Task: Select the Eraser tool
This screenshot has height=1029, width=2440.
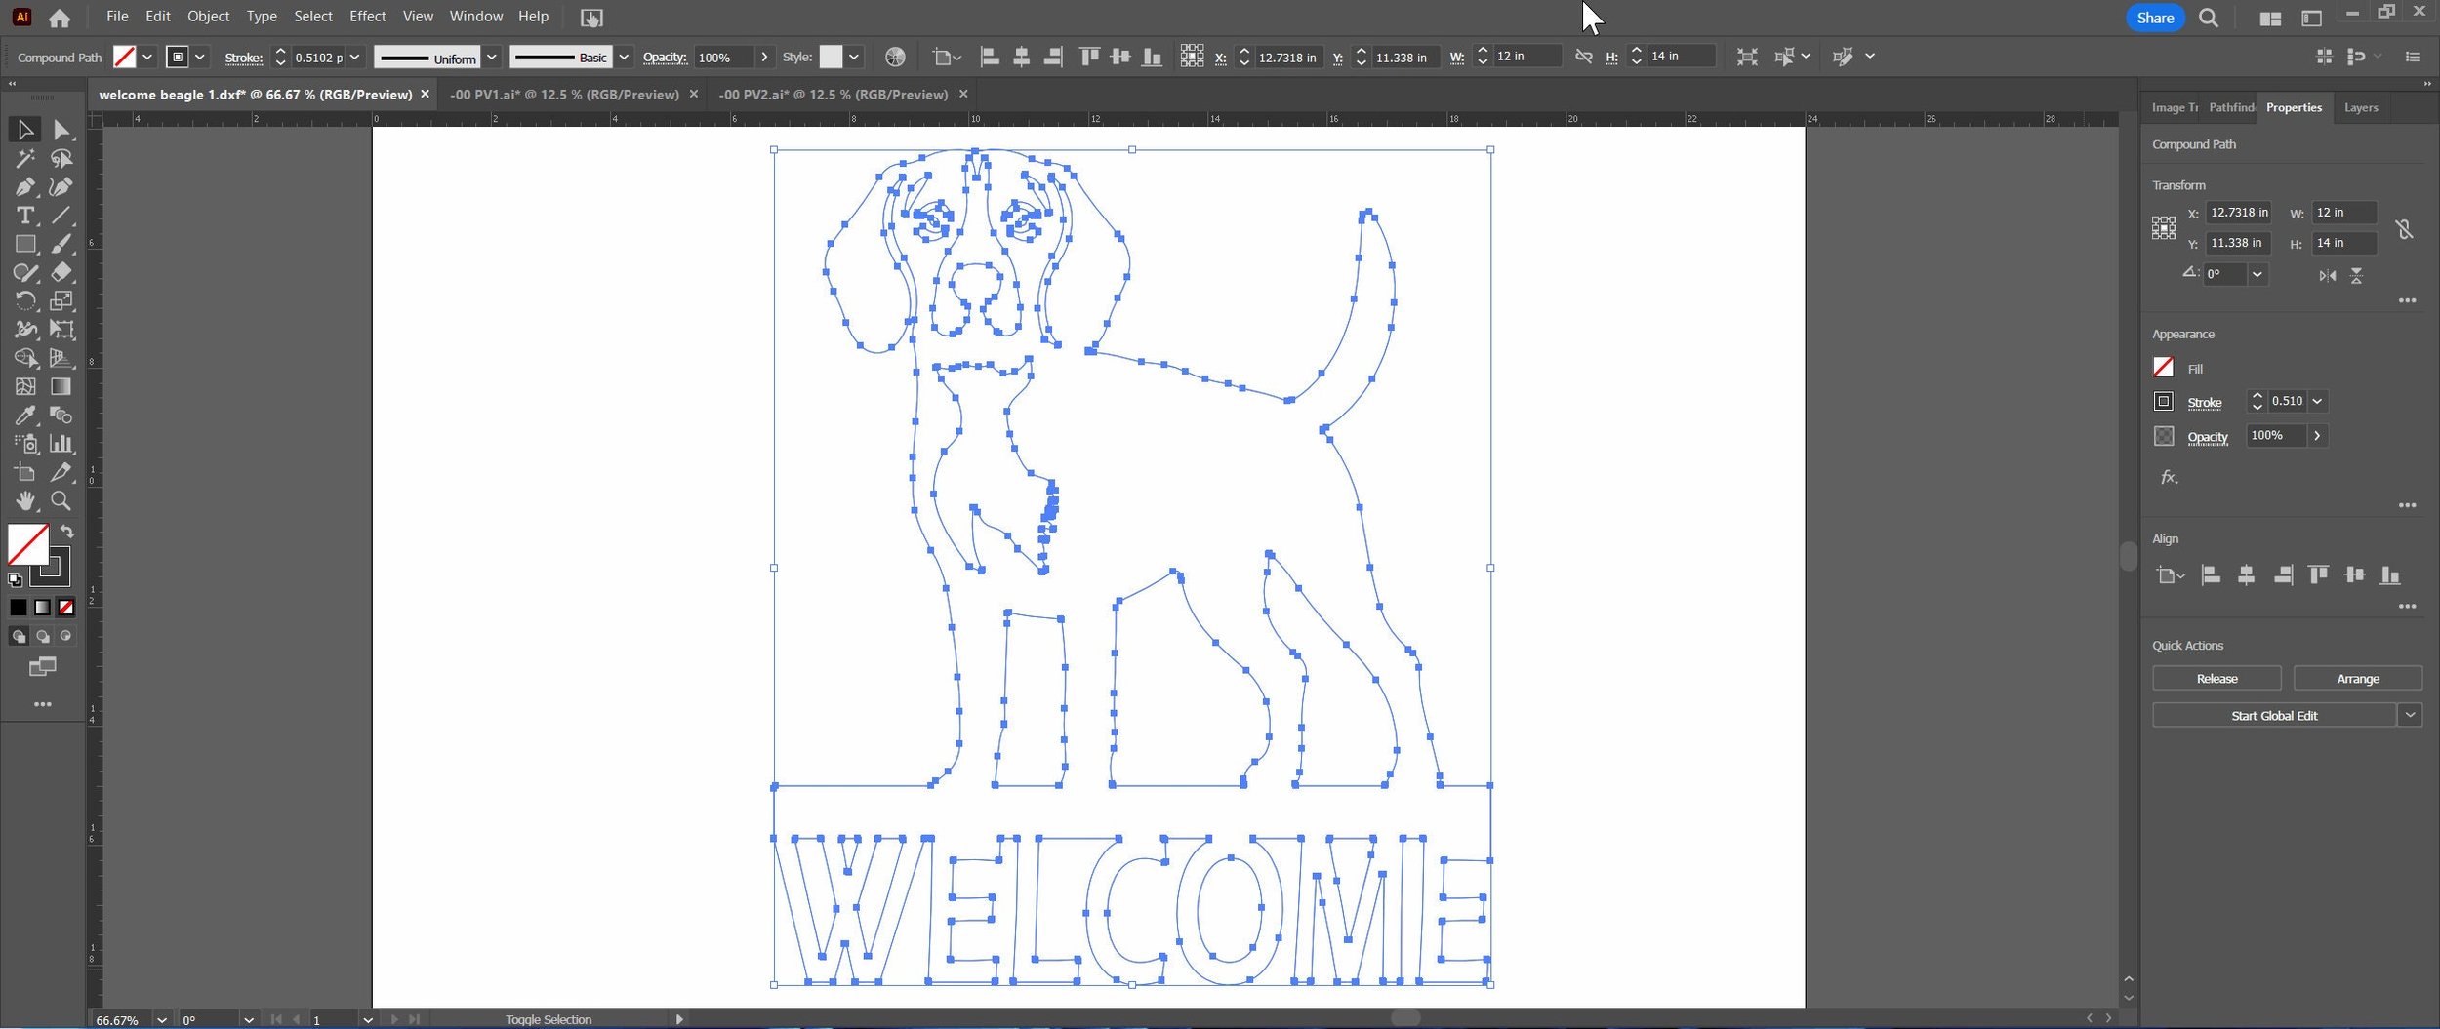Action: tap(61, 272)
